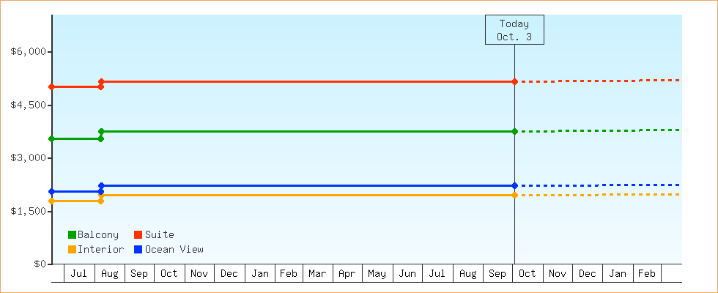Click the orange Interior legend swatch
Screen dimensions: 718x293
(x=72, y=250)
